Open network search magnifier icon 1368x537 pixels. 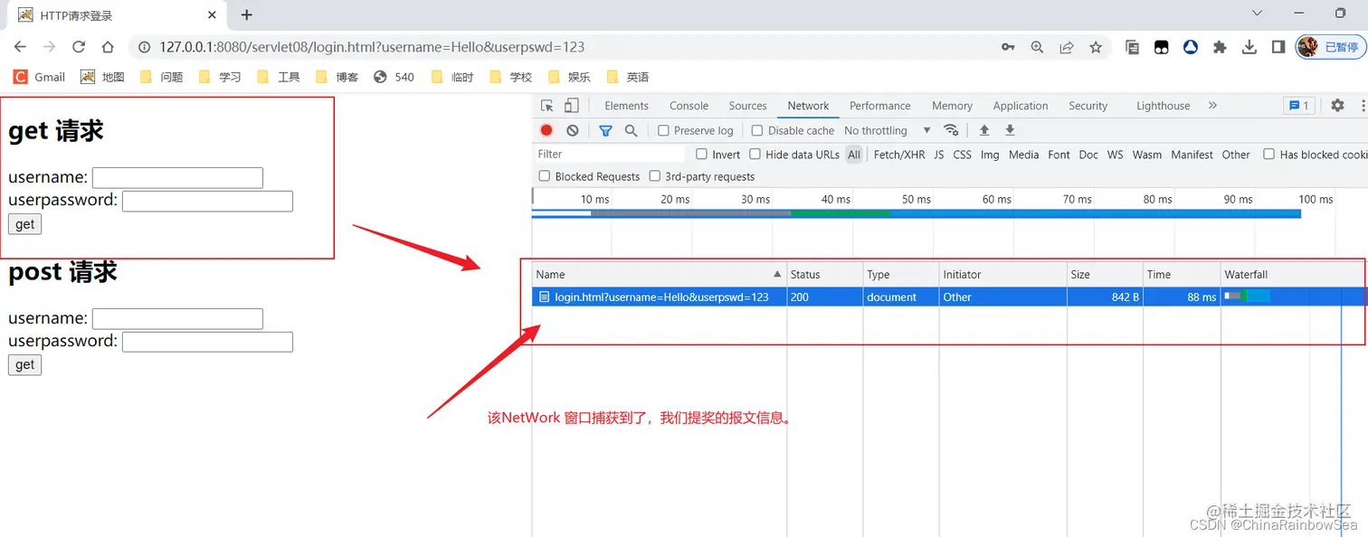click(632, 130)
